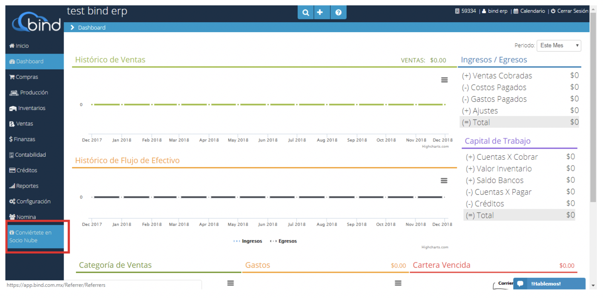Open the Reportes menu
Viewport: 603px width, 298px height.
click(35, 186)
